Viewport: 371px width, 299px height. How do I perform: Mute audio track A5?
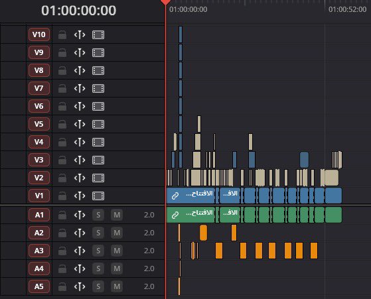pyautogui.click(x=117, y=286)
